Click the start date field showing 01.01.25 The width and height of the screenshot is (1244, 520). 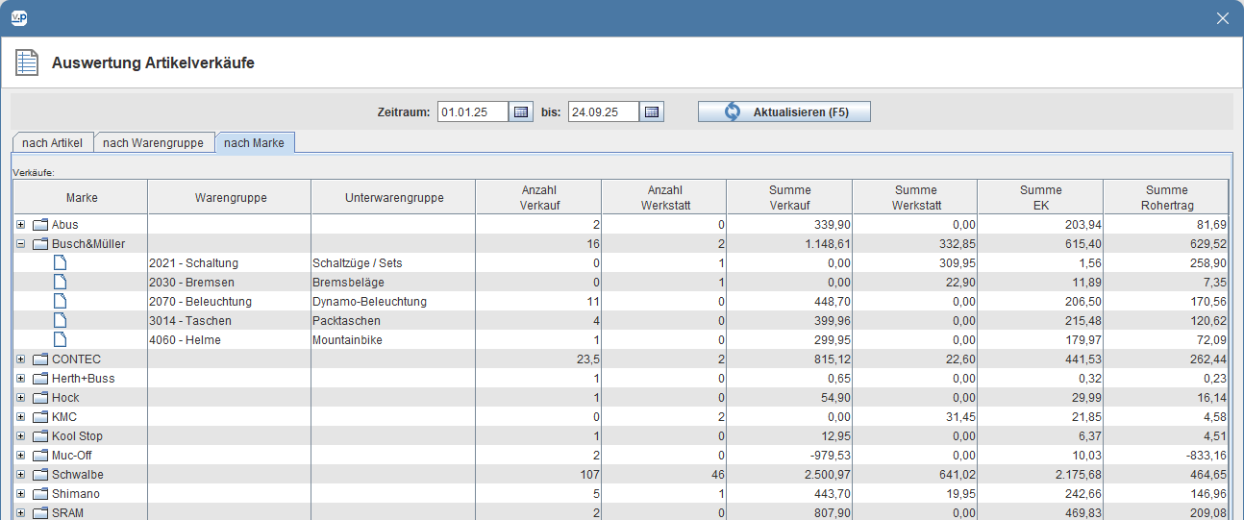(473, 111)
